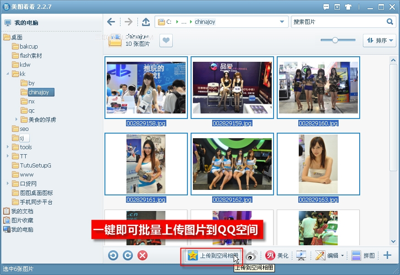Click the file name 002829163.jpg
The width and height of the screenshot is (400, 275).
tap(318, 200)
